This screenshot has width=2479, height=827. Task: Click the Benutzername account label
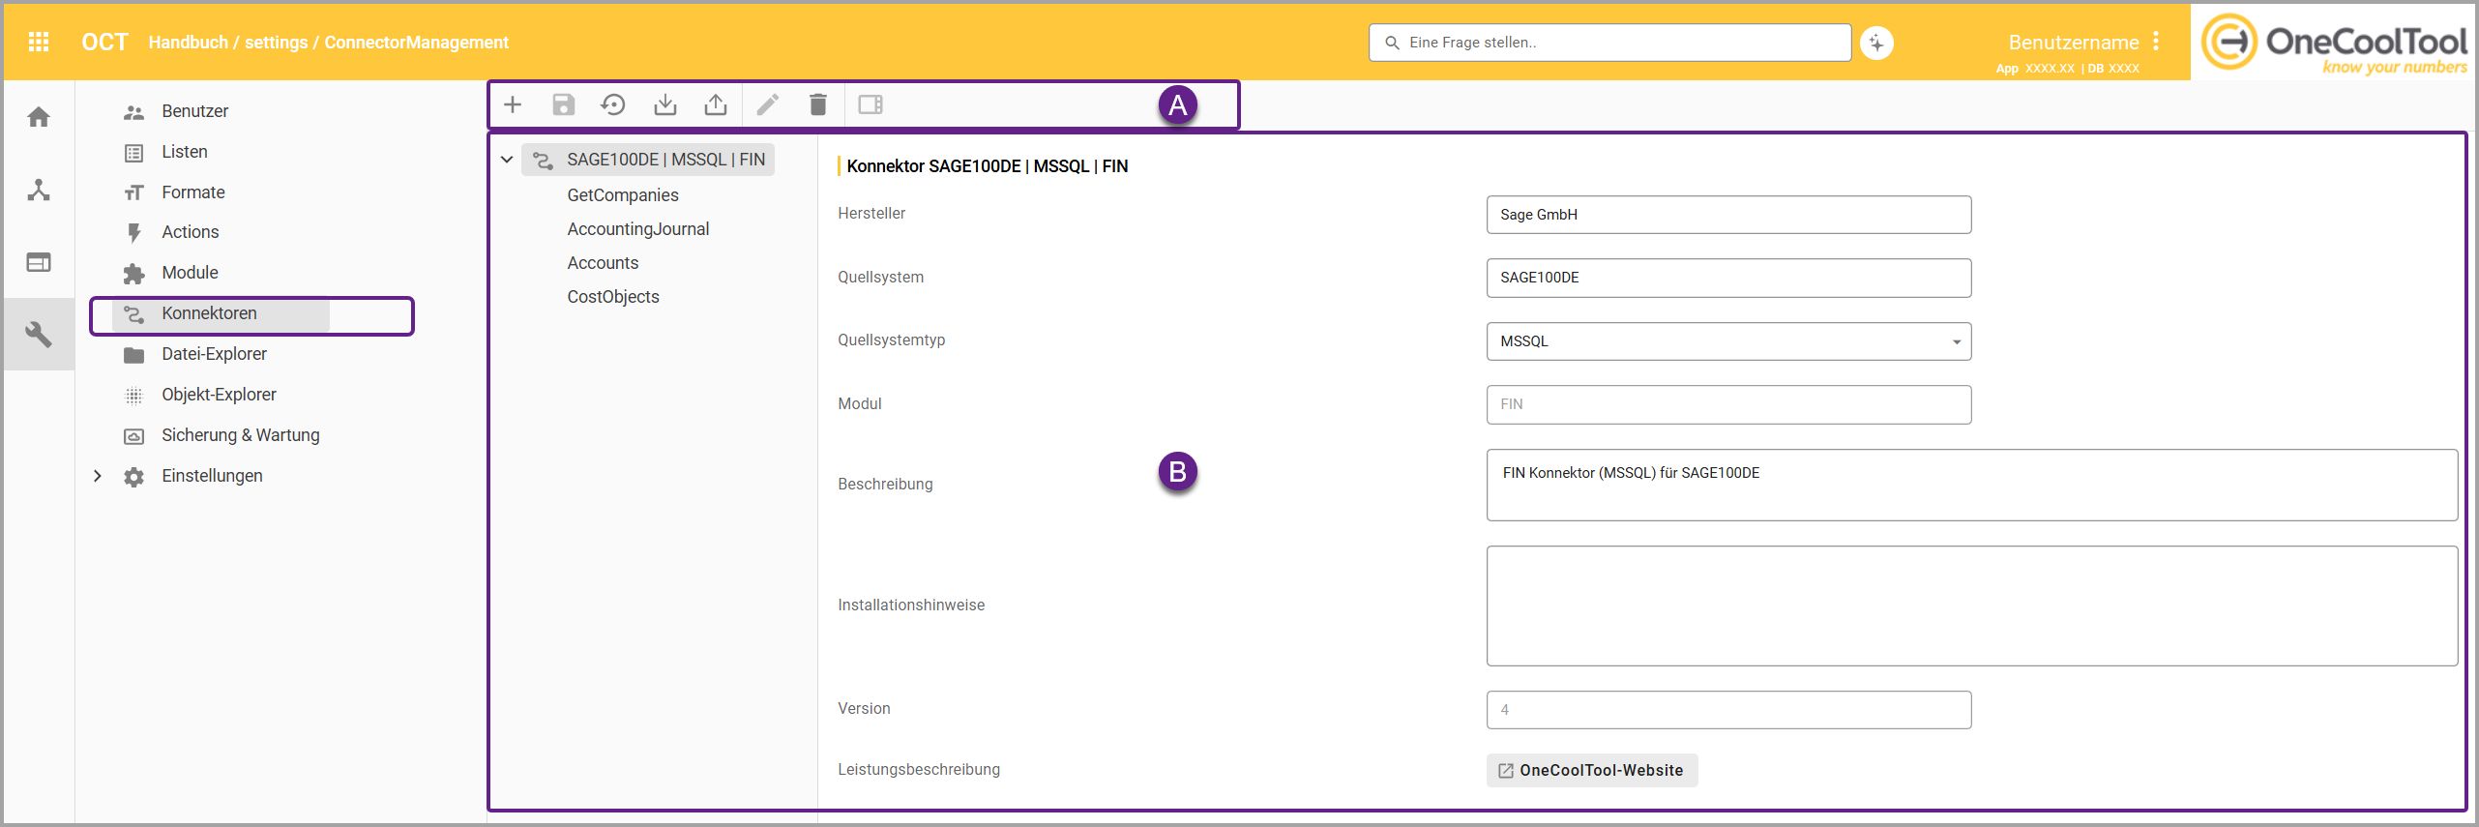tap(2074, 43)
